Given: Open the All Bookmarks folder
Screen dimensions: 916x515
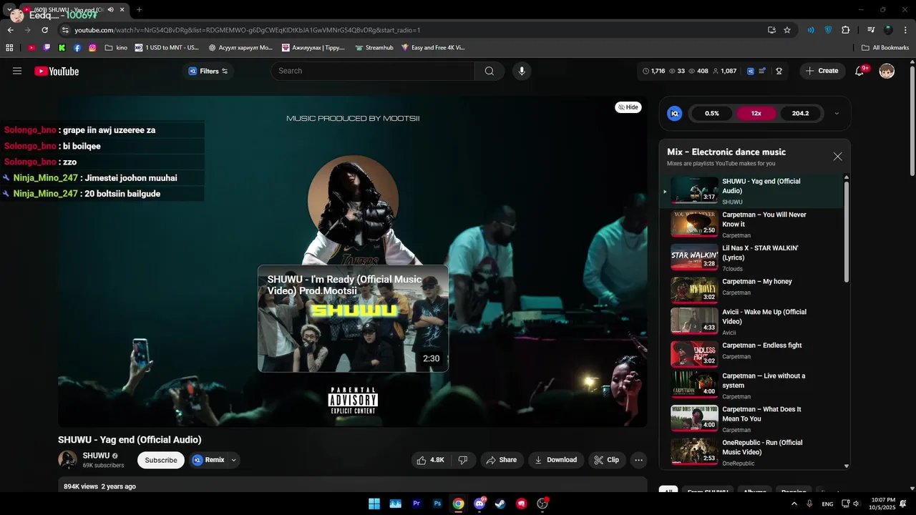Looking at the screenshot, I should tap(885, 48).
